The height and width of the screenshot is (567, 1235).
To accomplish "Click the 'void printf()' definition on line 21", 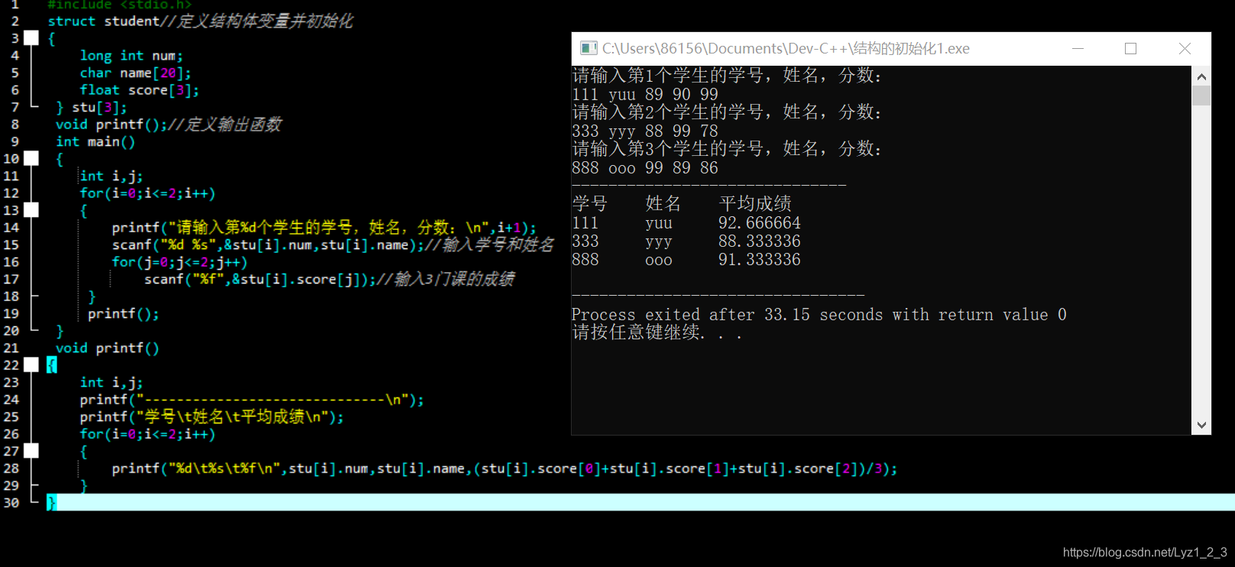I will [x=107, y=348].
